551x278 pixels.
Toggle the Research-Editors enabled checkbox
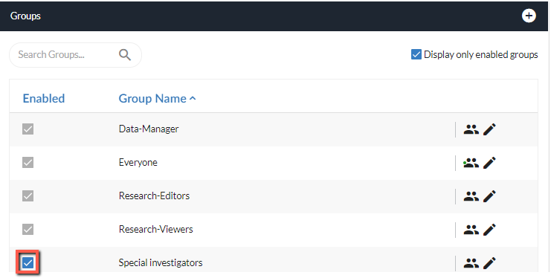point(28,195)
